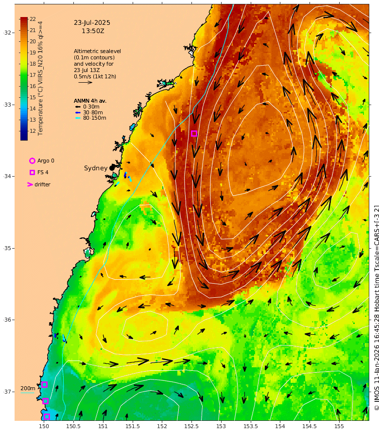Click the 151 longitude axis label
Screen dimensions: 379x433
pos(103,426)
